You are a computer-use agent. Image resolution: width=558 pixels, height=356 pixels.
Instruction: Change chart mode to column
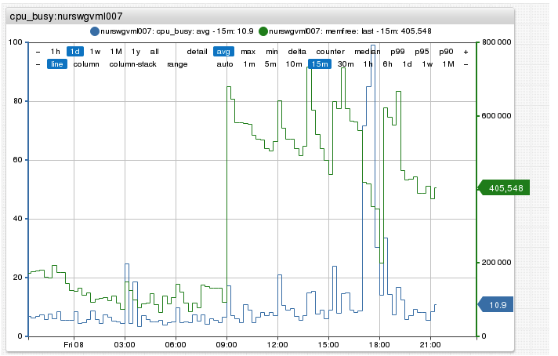click(x=86, y=64)
